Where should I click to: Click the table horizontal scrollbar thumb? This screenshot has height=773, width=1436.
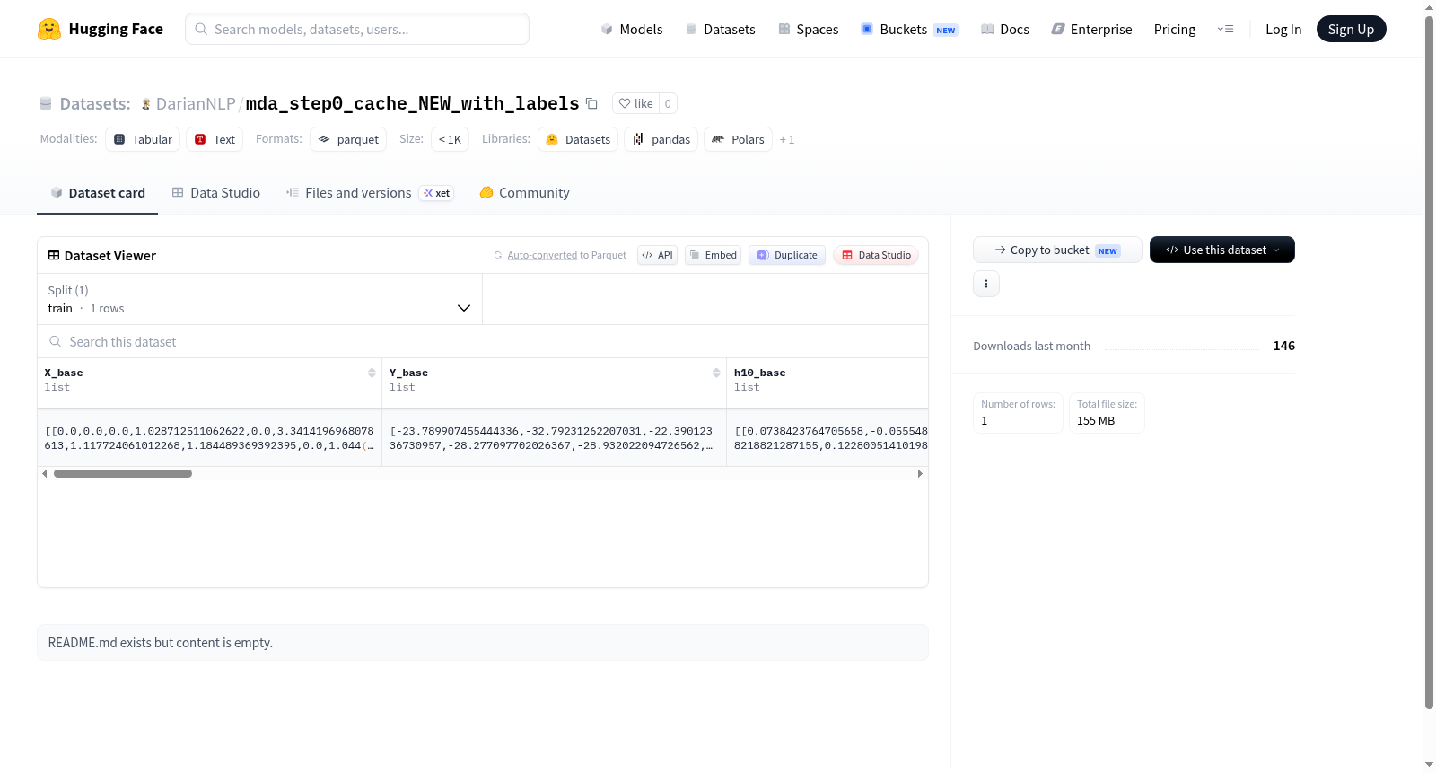pyautogui.click(x=123, y=473)
